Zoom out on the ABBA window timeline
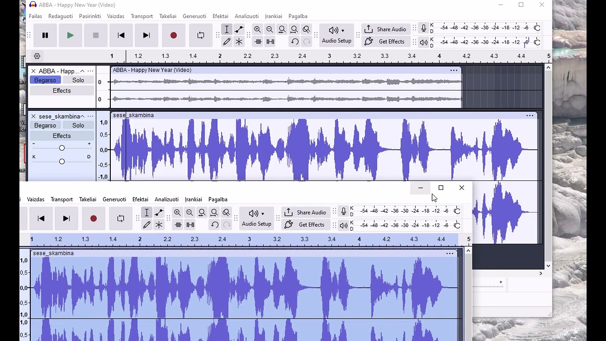 pos(270,29)
